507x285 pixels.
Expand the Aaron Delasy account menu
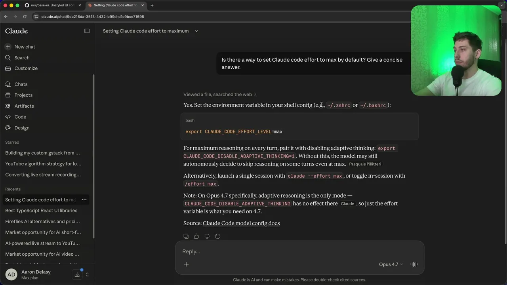point(87,274)
